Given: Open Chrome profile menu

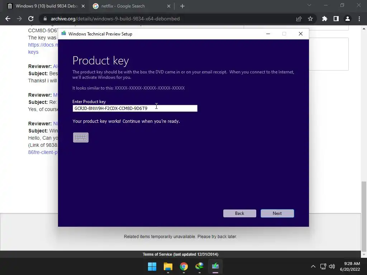Looking at the screenshot, I should click(348, 19).
